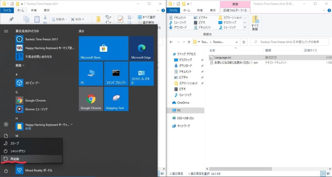Open Toolwiz Time Freeze 2017 in Start menu
This screenshot has height=177, width=332.
click(45, 39)
